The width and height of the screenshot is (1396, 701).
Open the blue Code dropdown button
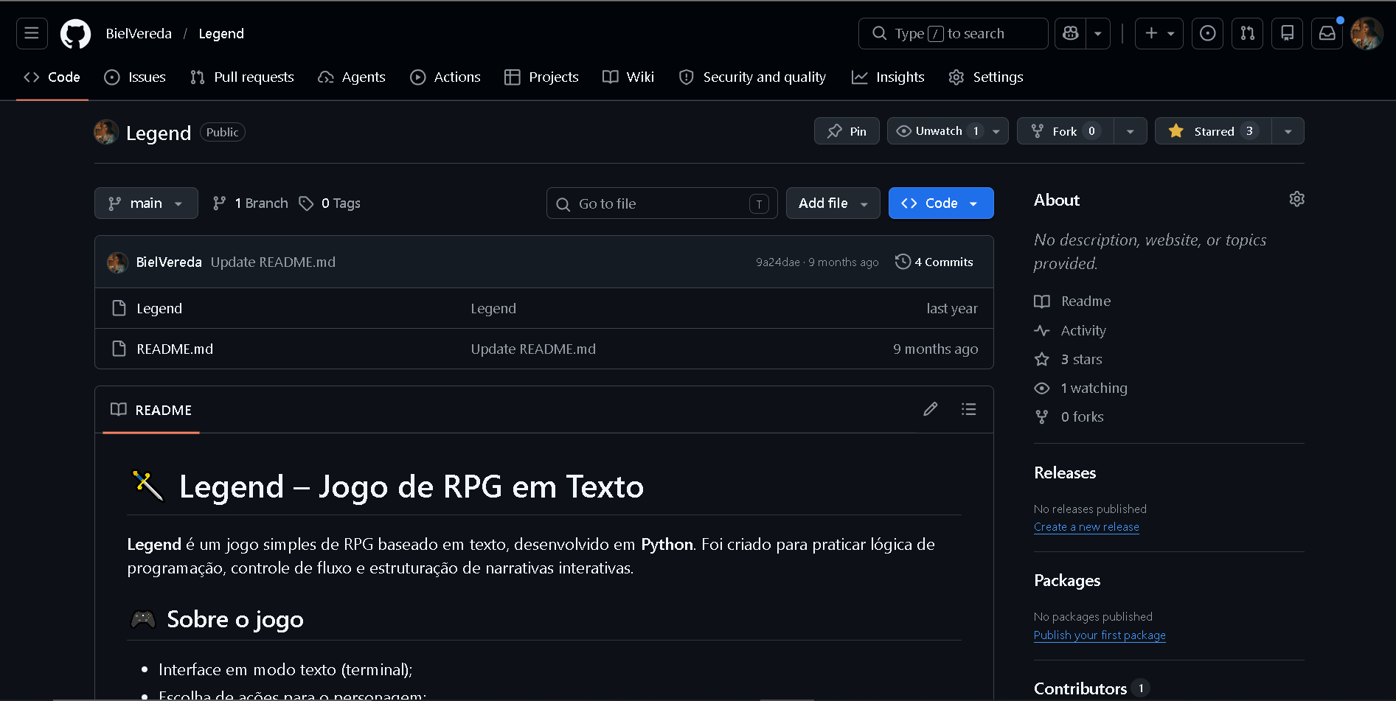[x=941, y=203]
